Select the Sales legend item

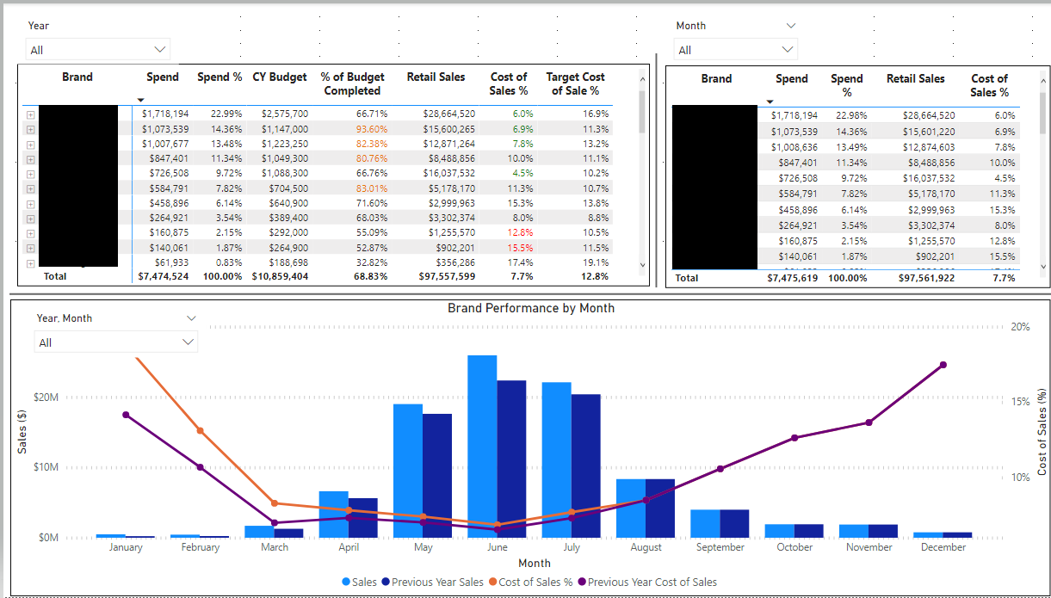[x=360, y=583]
